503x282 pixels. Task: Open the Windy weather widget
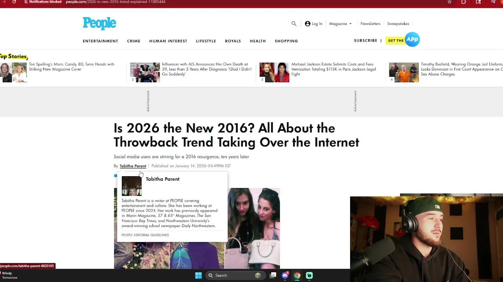(x=9, y=275)
